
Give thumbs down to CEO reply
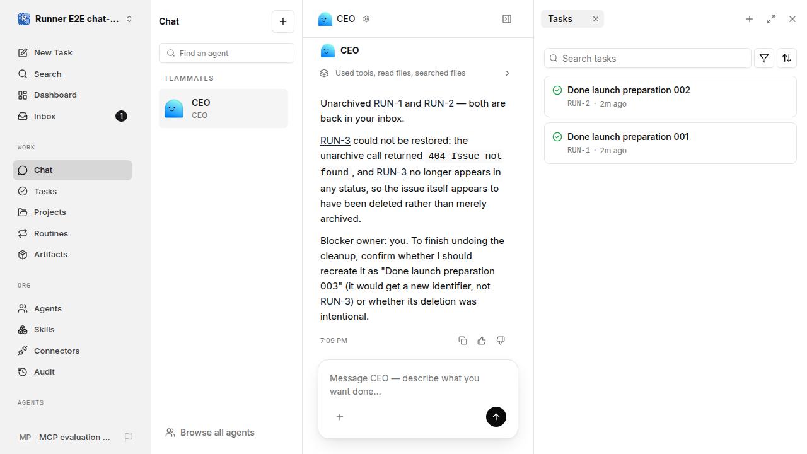click(501, 340)
